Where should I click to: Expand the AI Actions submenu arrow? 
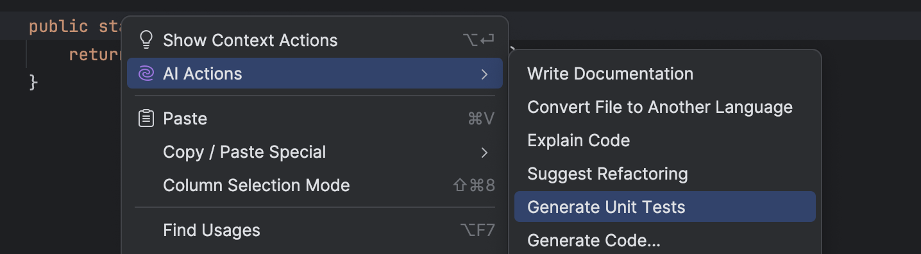tap(484, 74)
